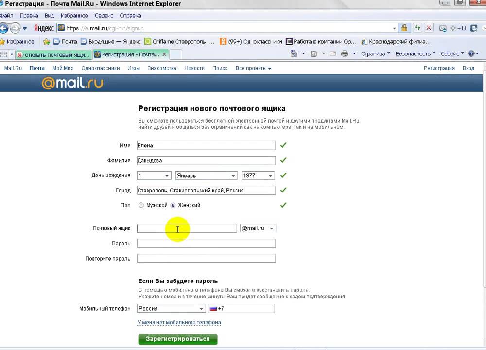This screenshot has width=486, height=350.
Task: Open a new blank tab
Action: pos(175,54)
